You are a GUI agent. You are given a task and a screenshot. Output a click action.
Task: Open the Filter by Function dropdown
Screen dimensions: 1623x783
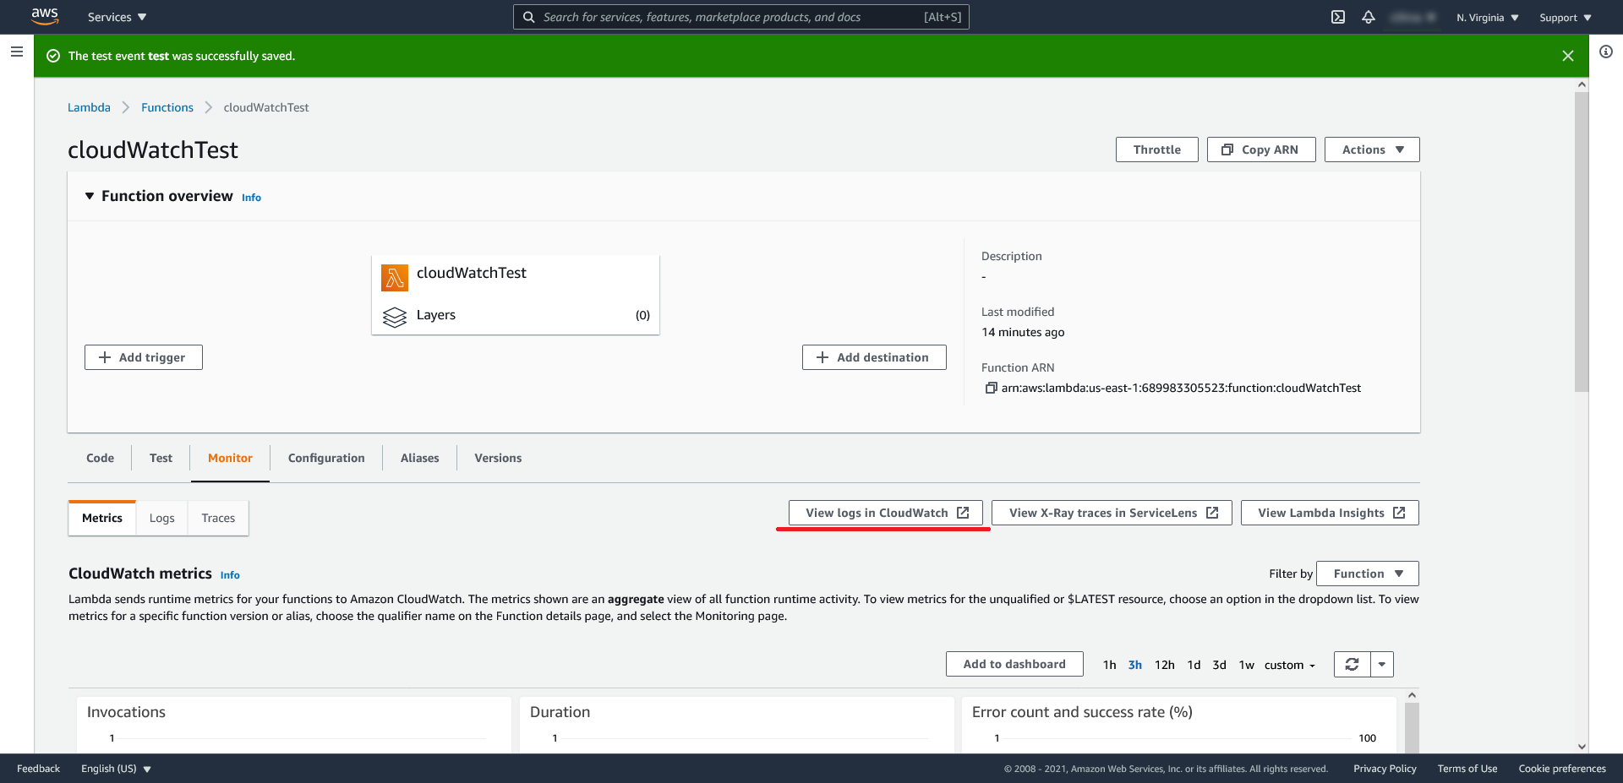click(x=1368, y=574)
